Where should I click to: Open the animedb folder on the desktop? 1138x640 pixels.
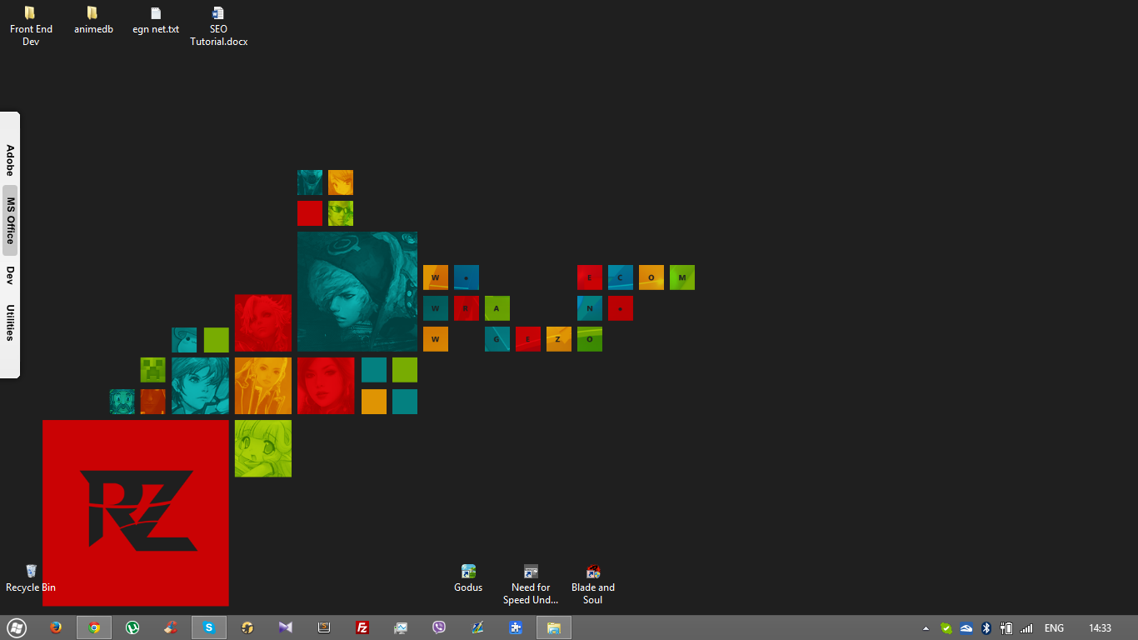tap(92, 21)
